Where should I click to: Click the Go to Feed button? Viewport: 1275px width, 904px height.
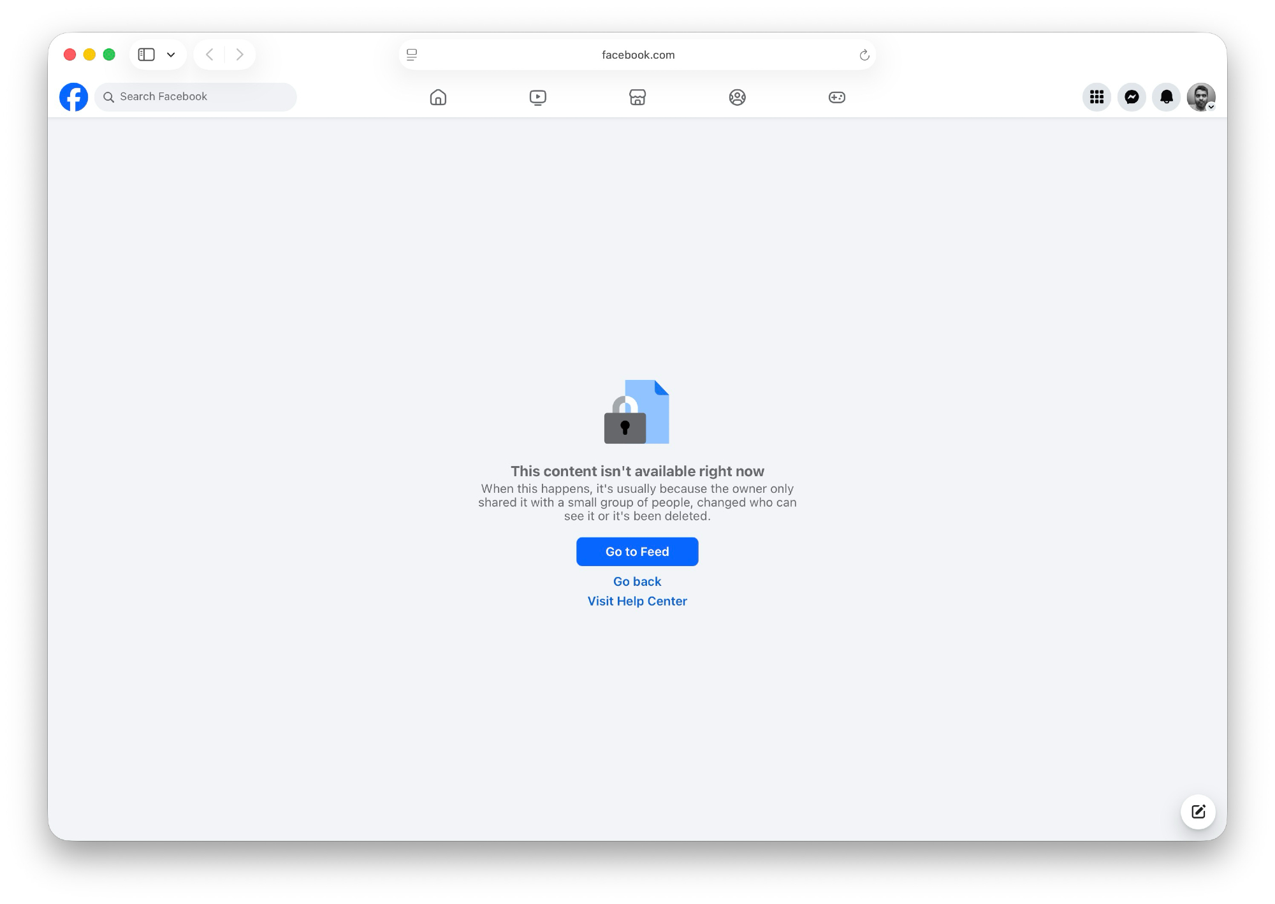tap(637, 551)
